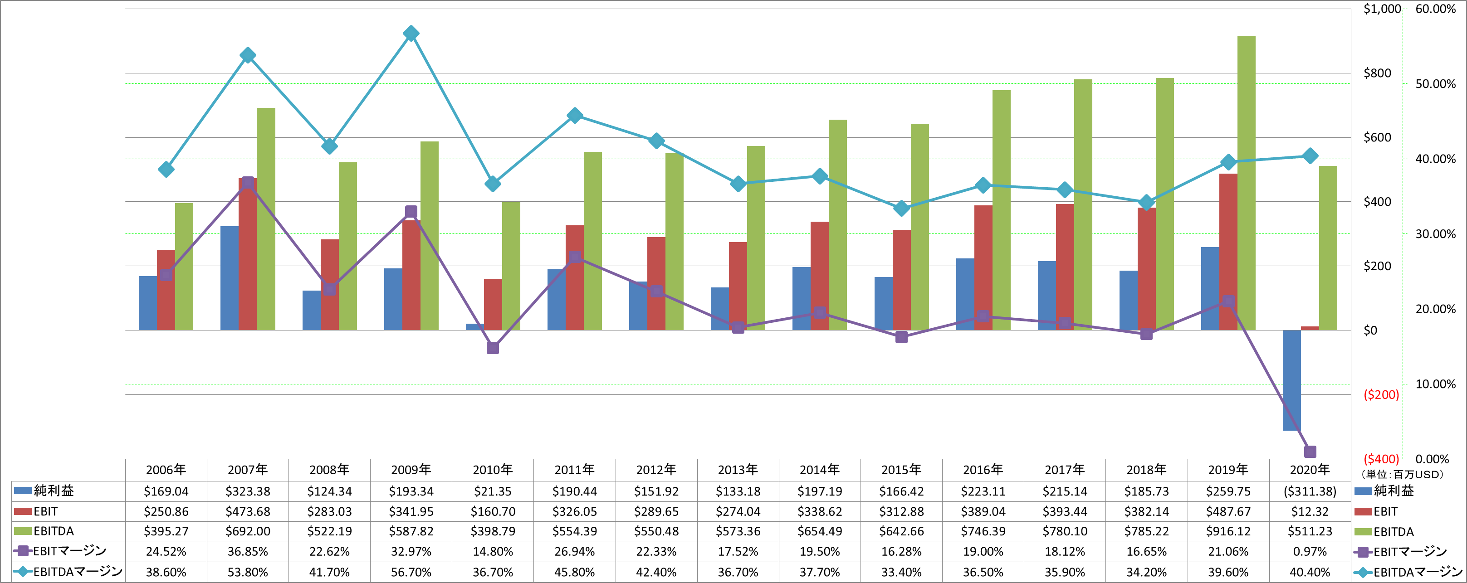Click the red ($200) axis label
This screenshot has width=1467, height=583.
tap(1381, 394)
